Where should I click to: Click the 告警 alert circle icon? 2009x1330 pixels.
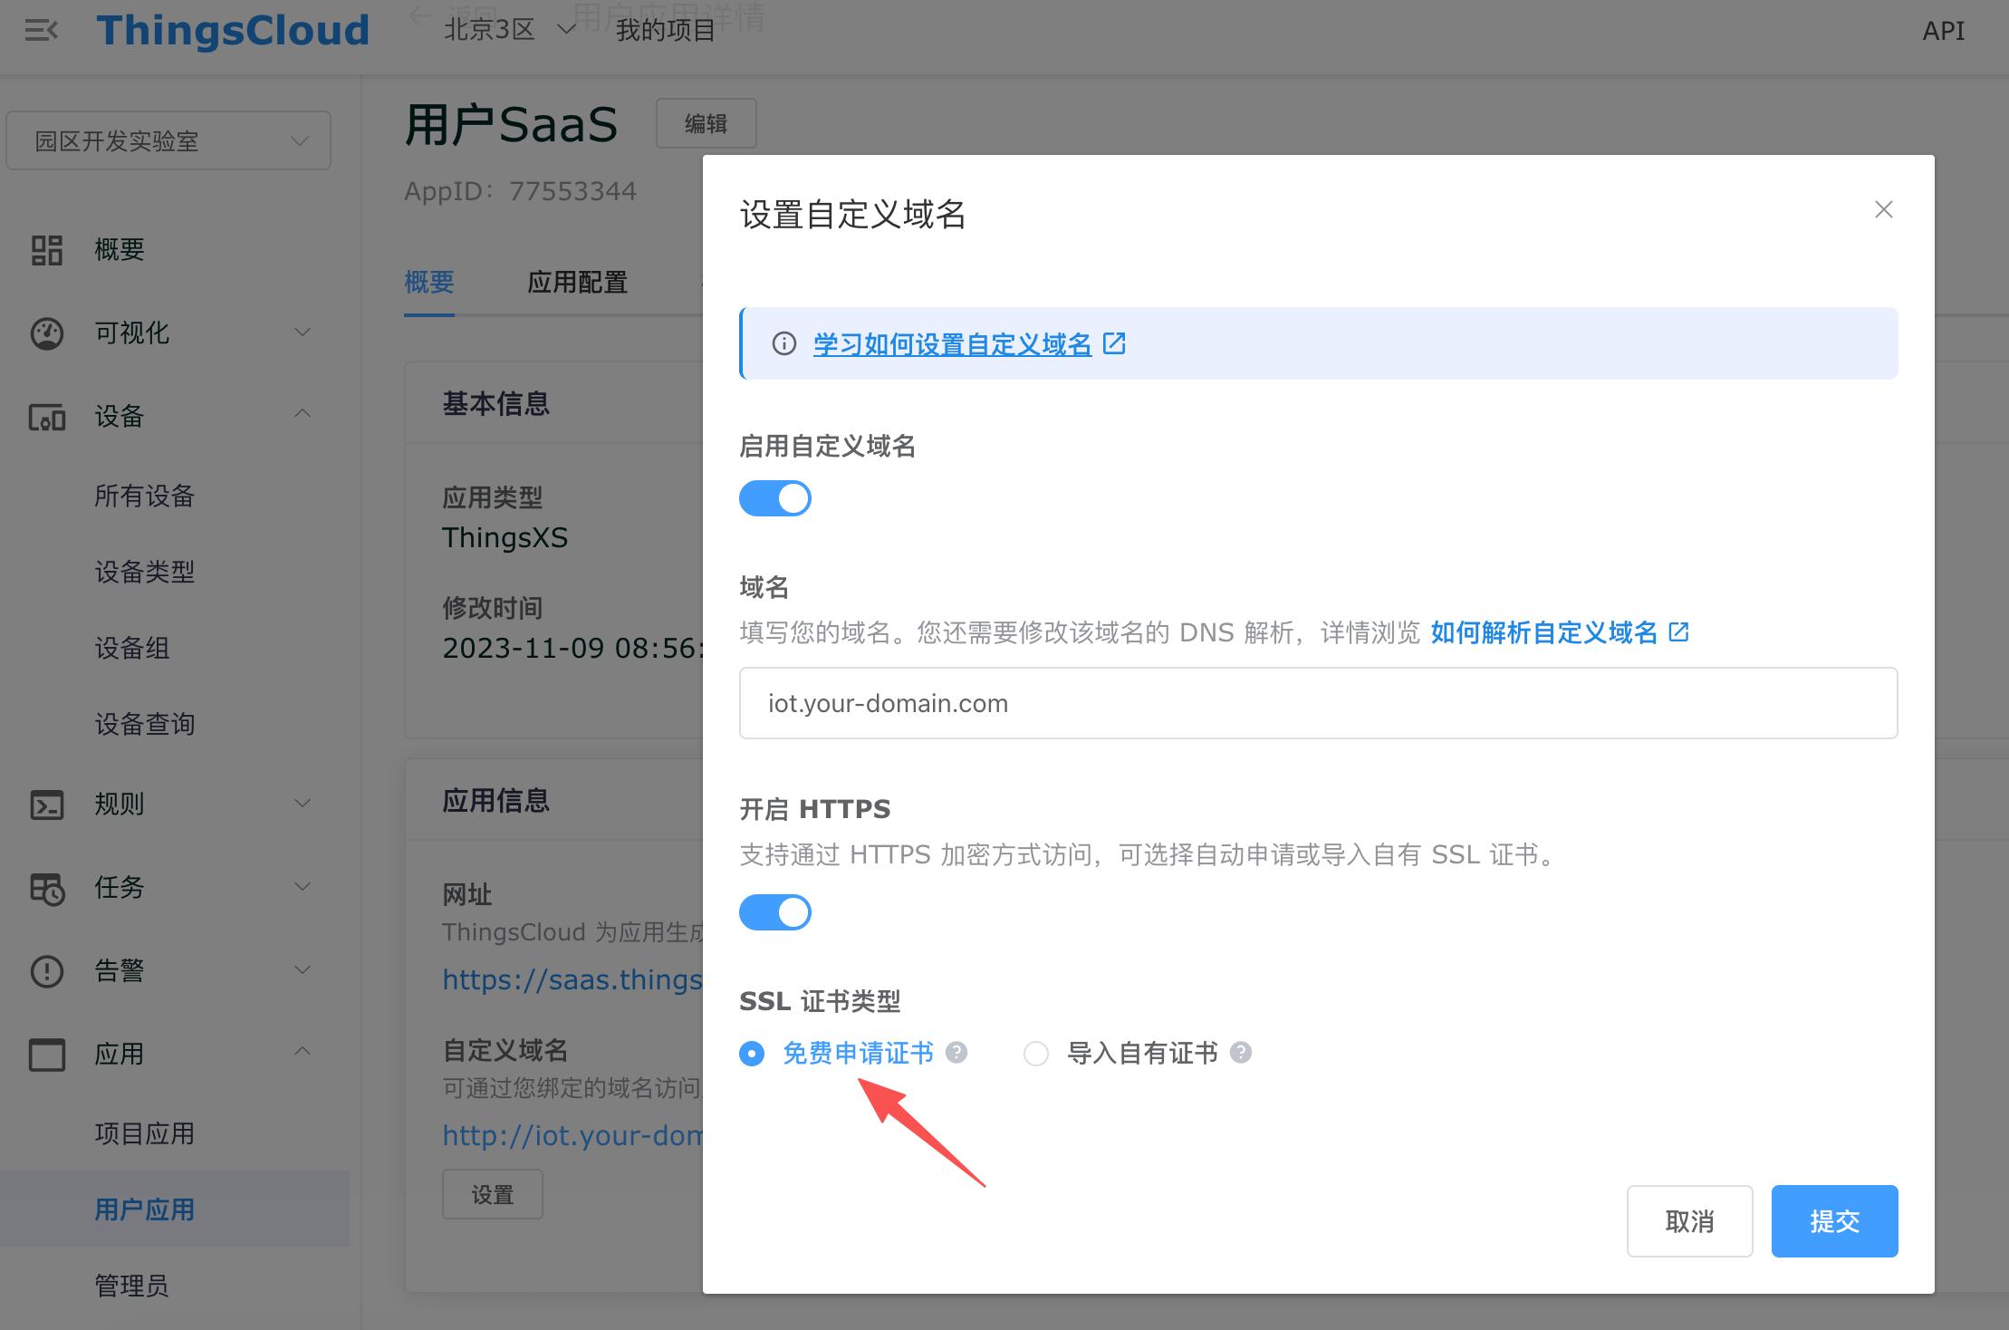47,971
